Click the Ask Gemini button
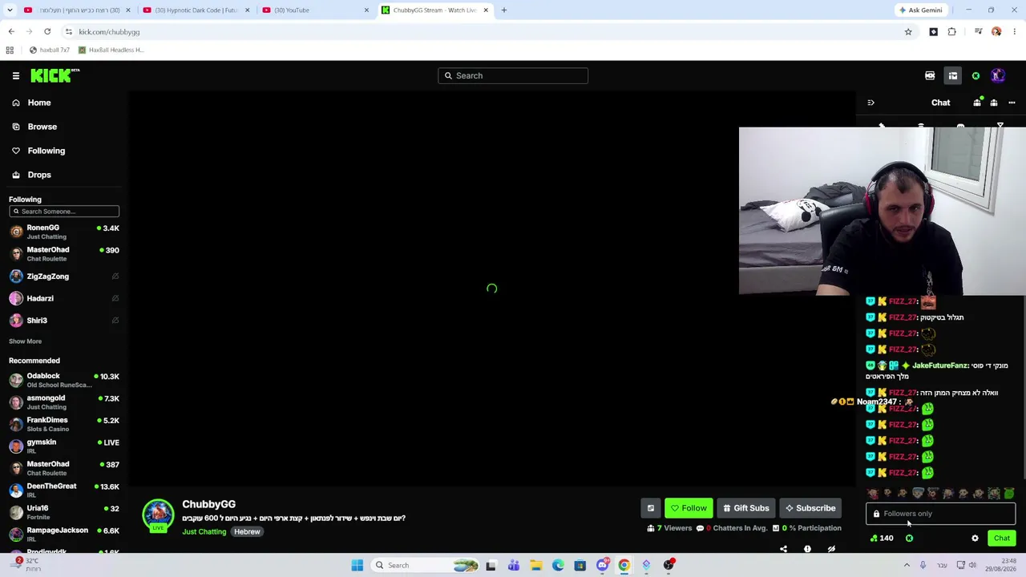The height and width of the screenshot is (577, 1026). coord(921,10)
